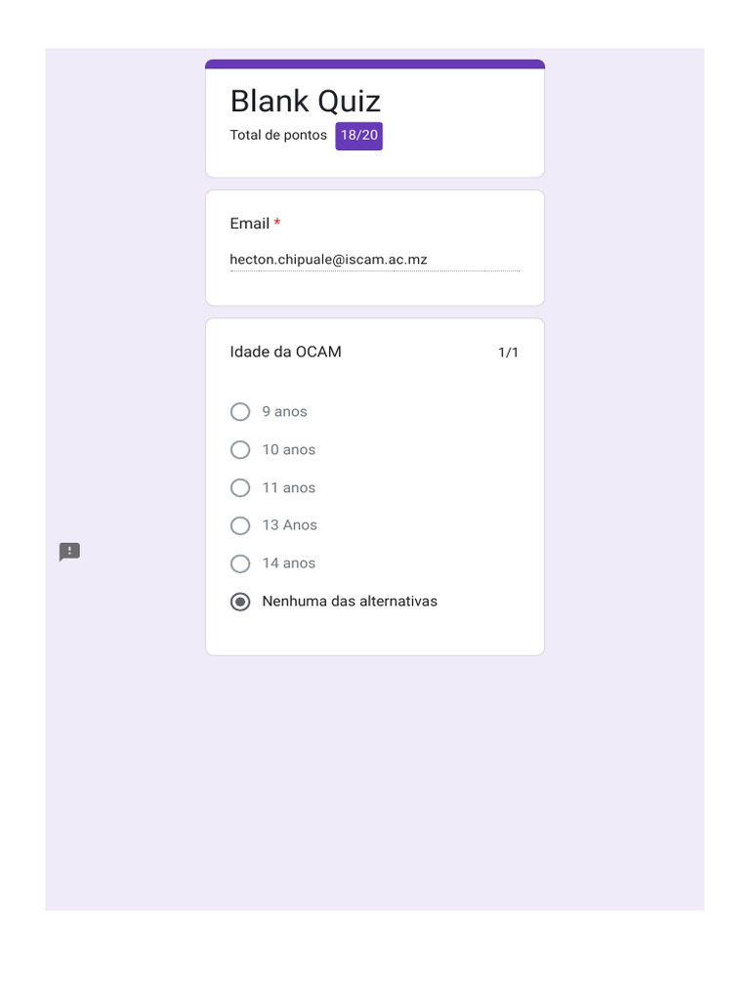Click the 1/1 question score indicator
This screenshot has height=1000, width=750.
(x=508, y=353)
